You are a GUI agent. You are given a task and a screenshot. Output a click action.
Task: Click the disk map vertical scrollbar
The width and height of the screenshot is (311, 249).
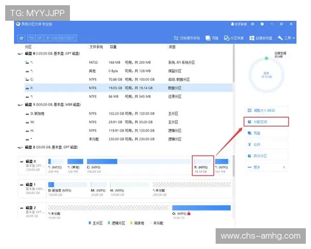tap(234, 166)
